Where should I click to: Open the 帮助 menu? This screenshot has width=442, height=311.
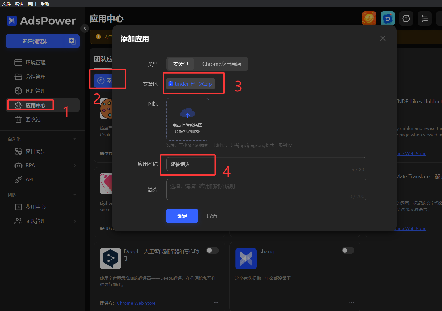45,4
